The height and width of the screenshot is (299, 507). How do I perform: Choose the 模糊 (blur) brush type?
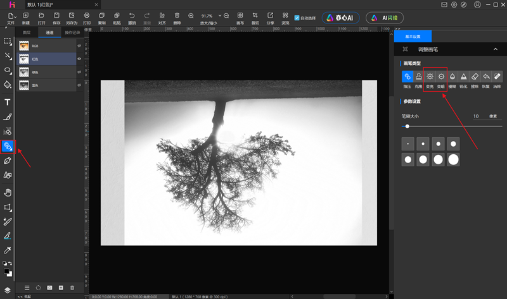(452, 76)
